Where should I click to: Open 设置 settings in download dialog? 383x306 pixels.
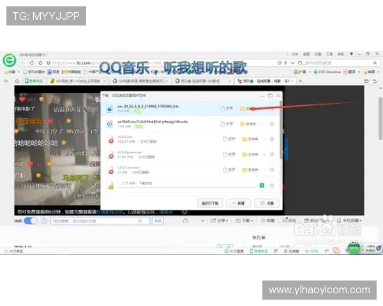tap(267, 203)
